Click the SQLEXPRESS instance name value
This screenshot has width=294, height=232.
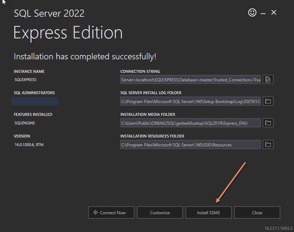(x=26, y=80)
